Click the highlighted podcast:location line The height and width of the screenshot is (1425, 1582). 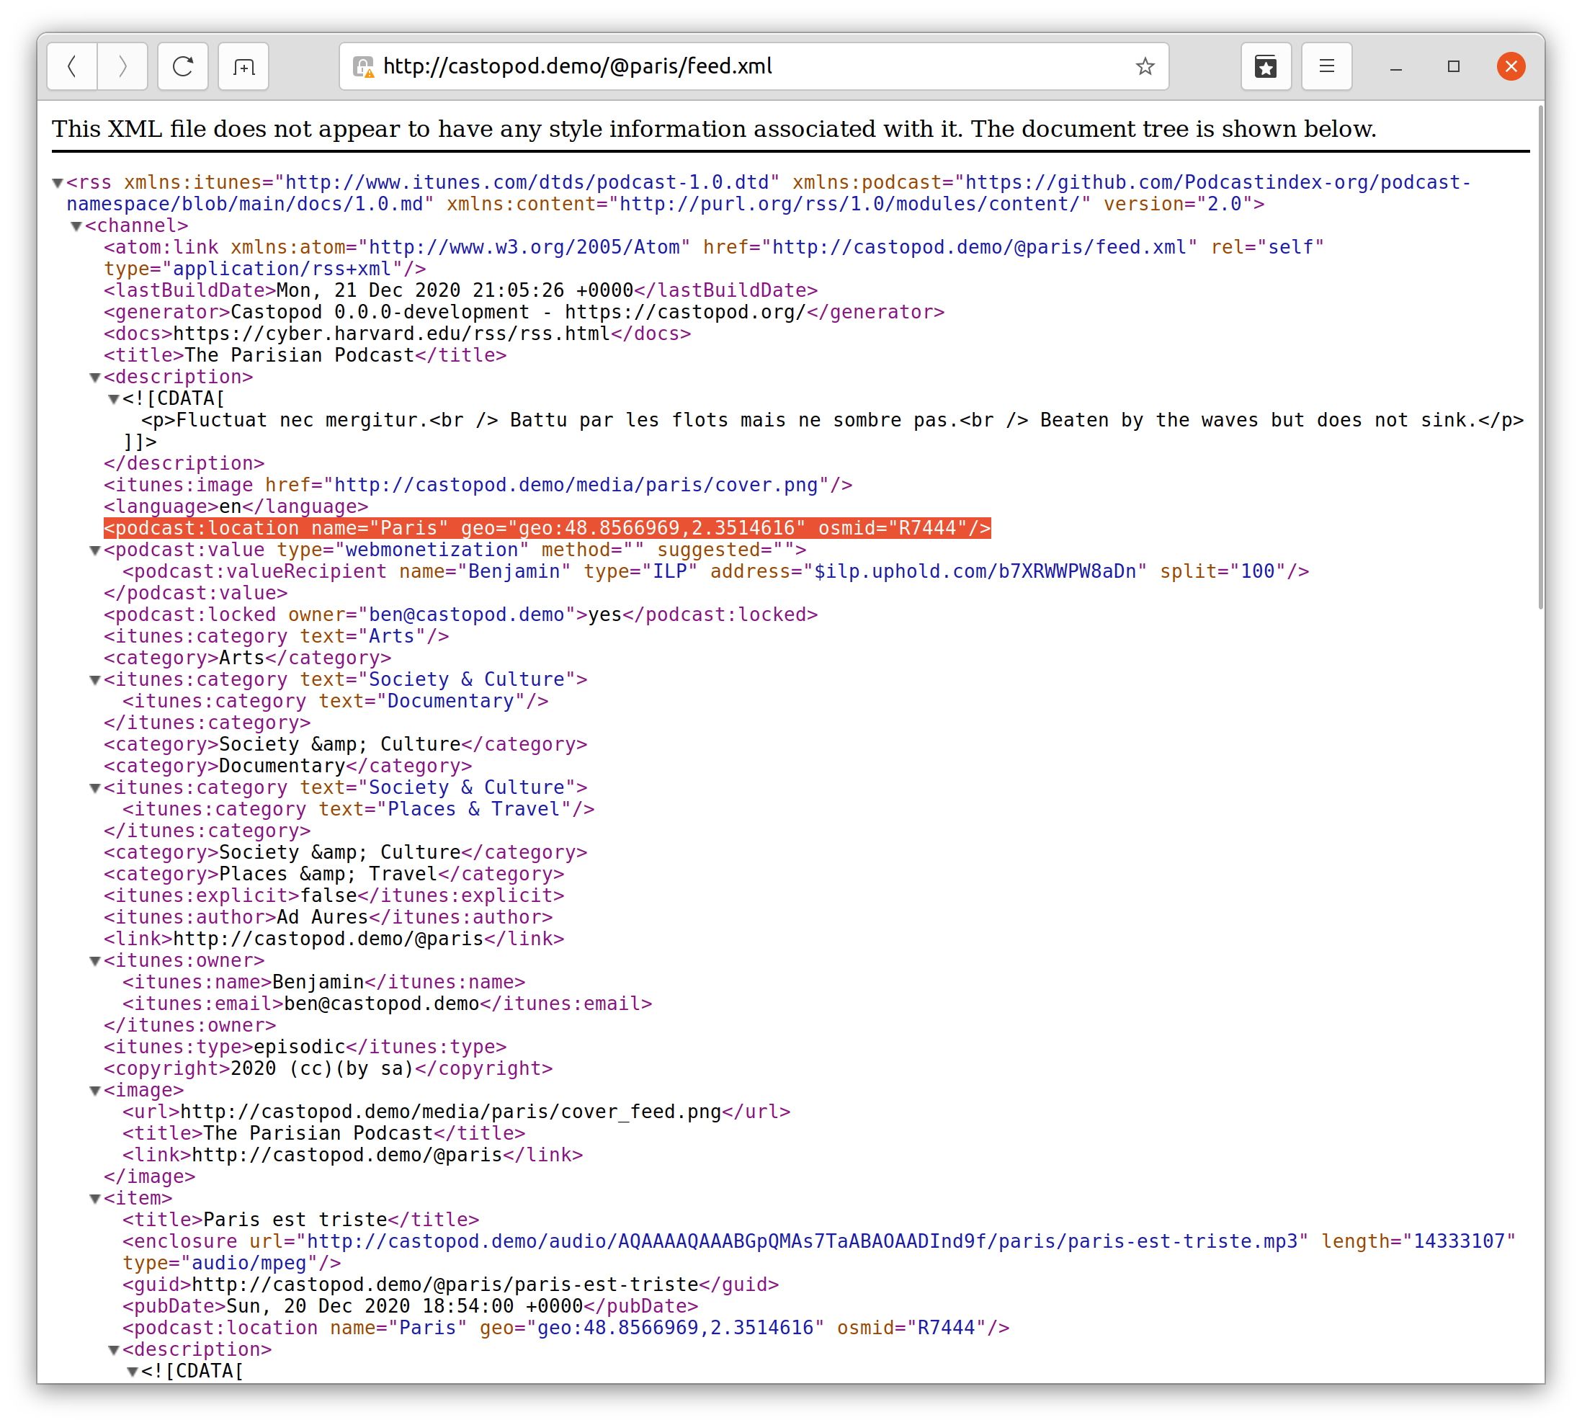tap(548, 529)
